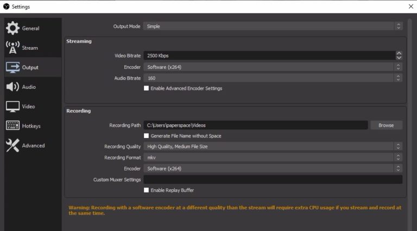Viewport: 417px width, 231px height.
Task: Open the Hotkeys keyboard icon
Action: click(12, 126)
